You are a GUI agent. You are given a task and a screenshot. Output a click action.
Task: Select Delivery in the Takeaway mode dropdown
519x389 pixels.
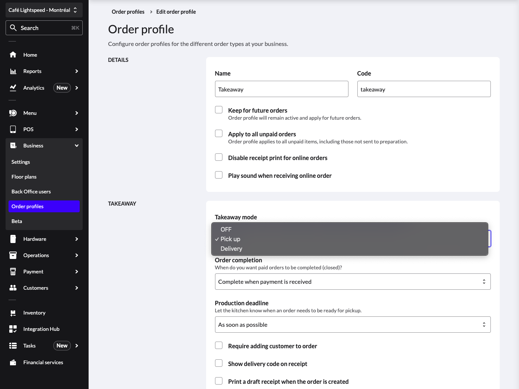click(231, 249)
